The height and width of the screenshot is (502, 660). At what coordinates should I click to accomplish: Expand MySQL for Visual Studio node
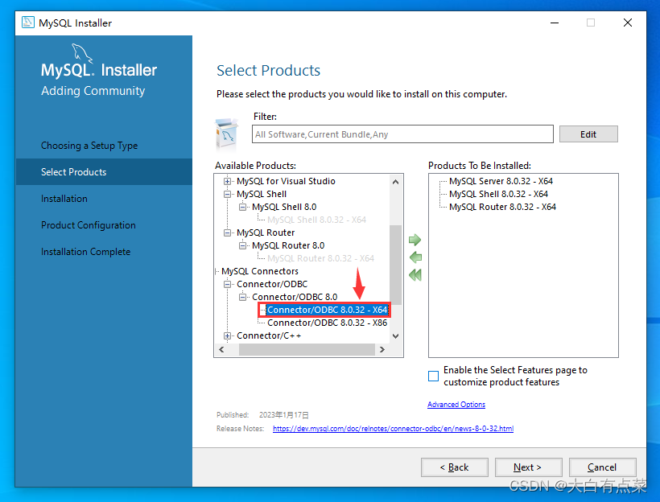pos(227,181)
